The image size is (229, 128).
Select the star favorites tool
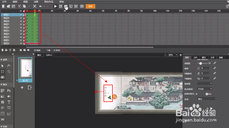(3, 77)
